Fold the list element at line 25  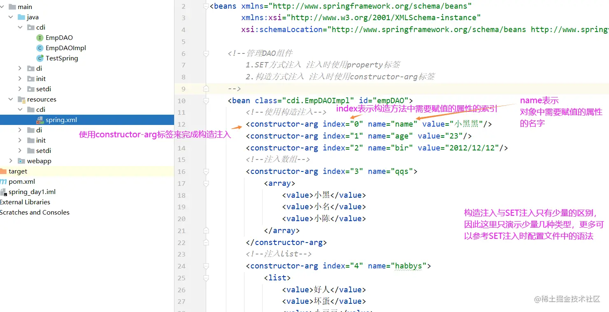tap(206, 278)
